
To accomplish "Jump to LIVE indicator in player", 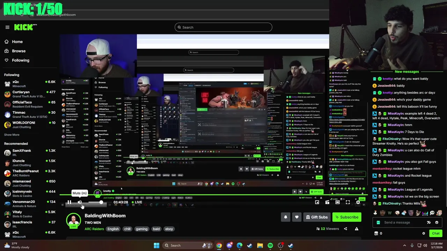I will [x=137, y=202].
